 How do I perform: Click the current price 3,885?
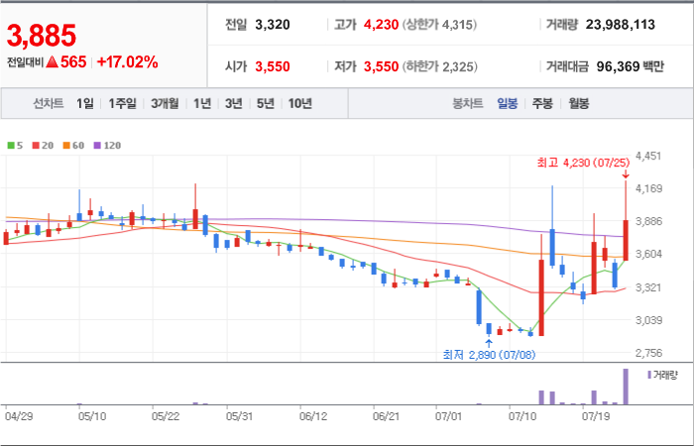42,36
